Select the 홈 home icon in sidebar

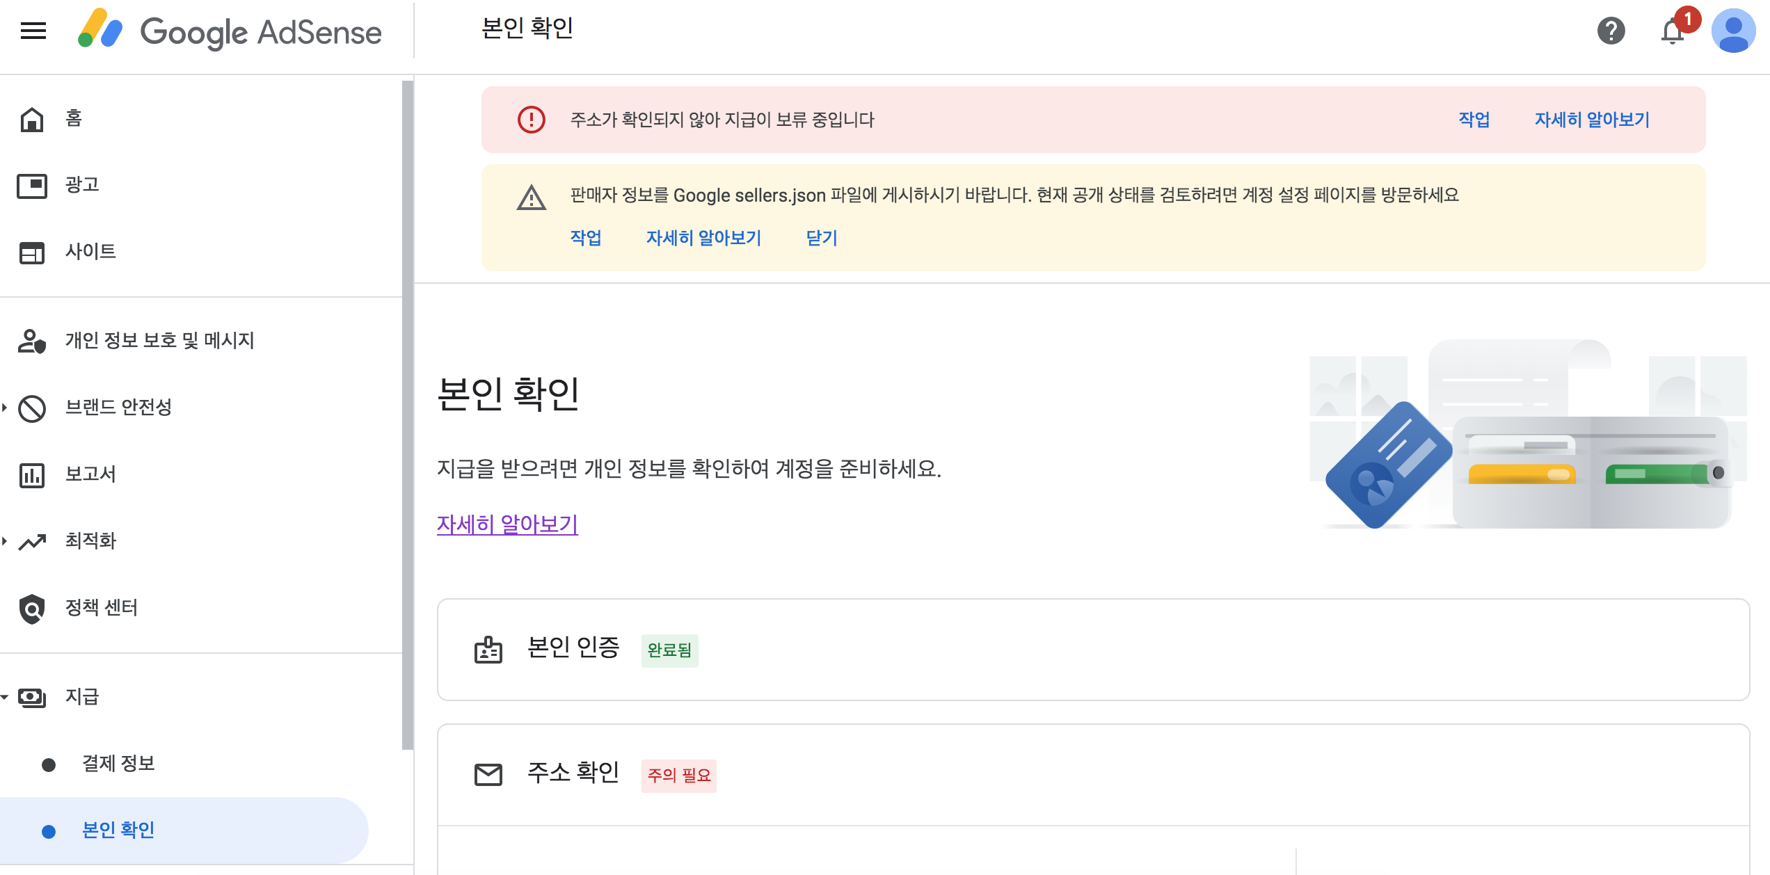[31, 118]
